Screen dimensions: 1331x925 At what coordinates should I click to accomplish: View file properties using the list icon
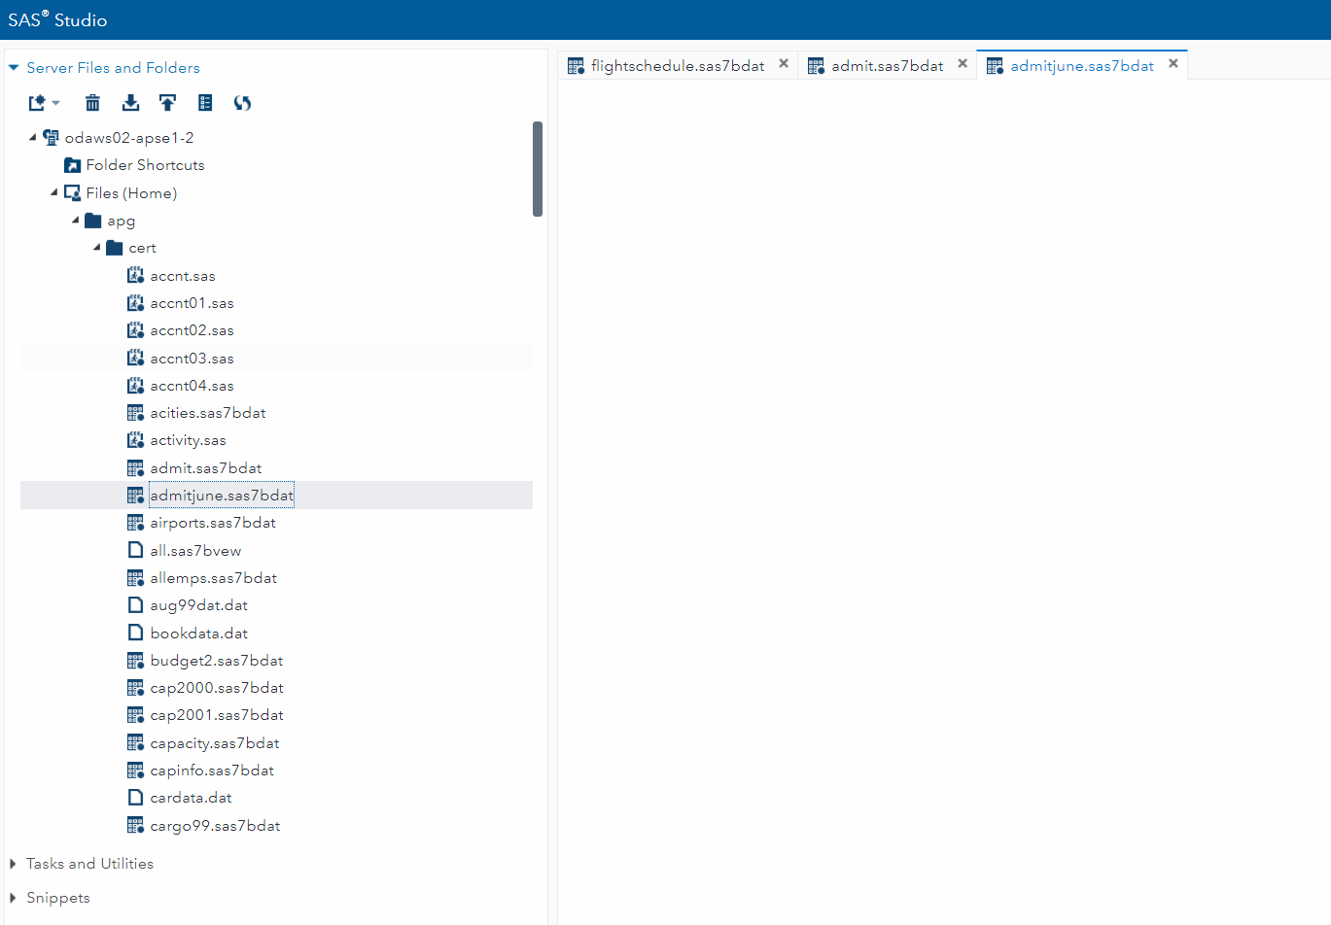[x=205, y=102]
